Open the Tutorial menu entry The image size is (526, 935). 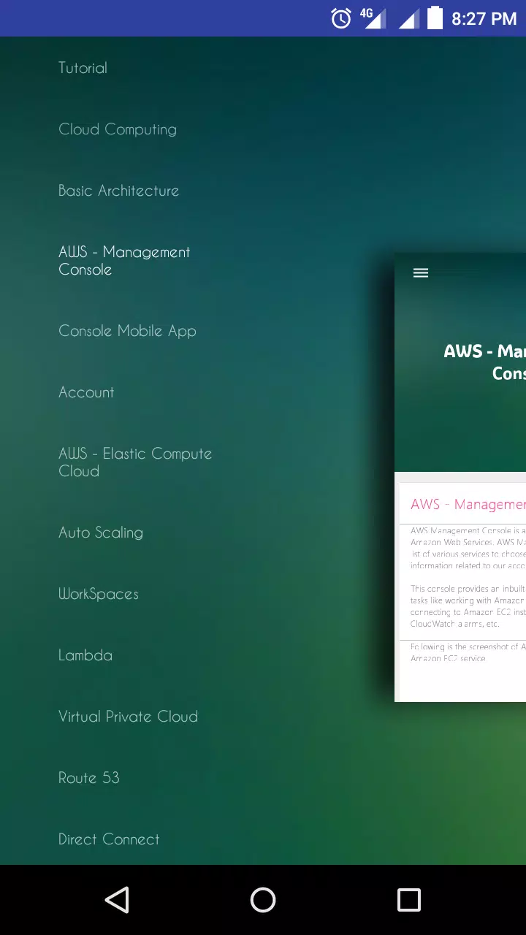pyautogui.click(x=83, y=68)
